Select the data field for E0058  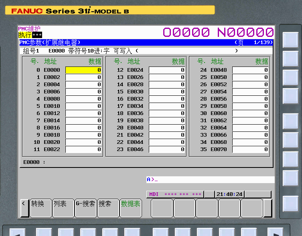[250, 106]
